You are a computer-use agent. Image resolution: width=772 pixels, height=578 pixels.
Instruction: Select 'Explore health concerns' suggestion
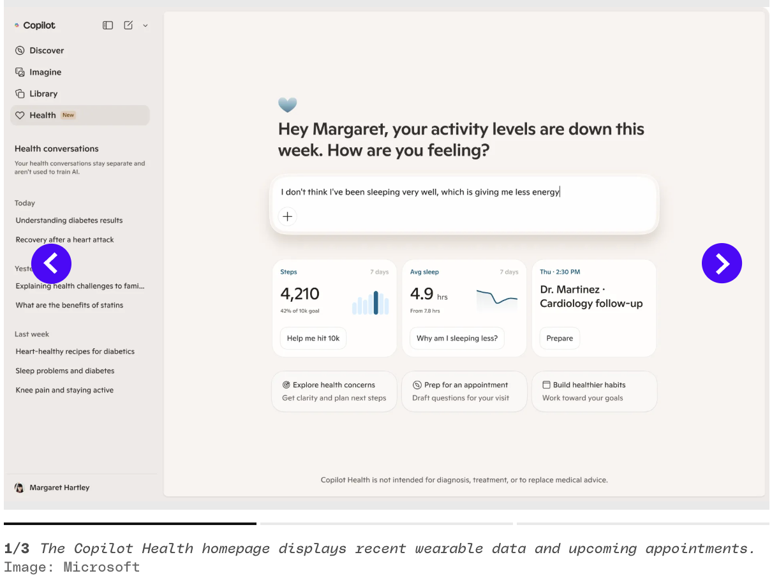[x=334, y=392]
